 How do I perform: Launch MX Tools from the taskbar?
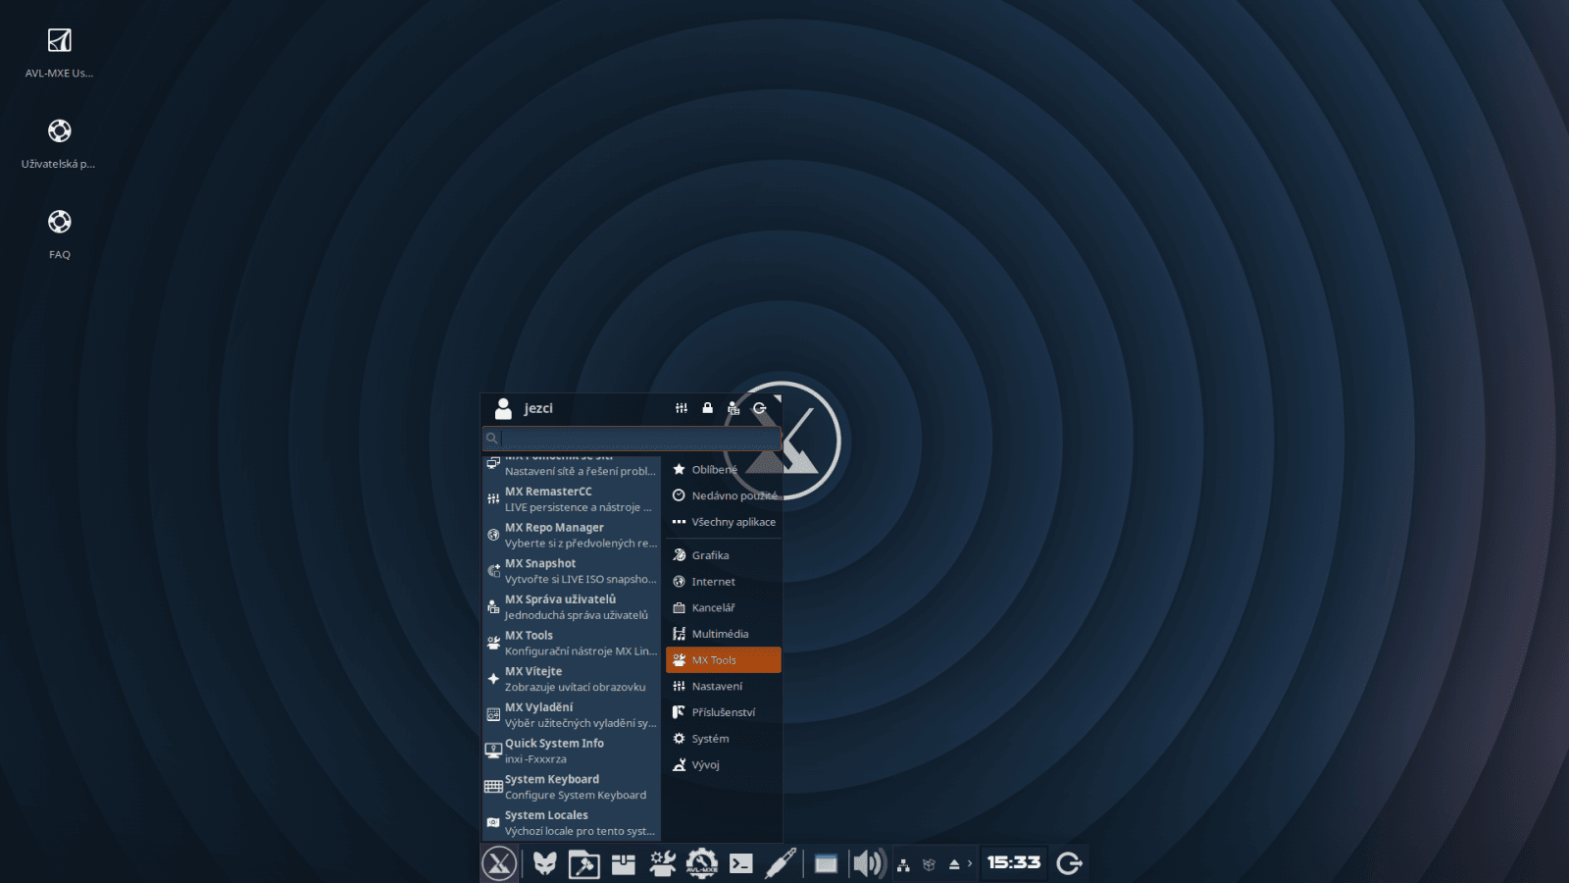pyautogui.click(x=662, y=863)
